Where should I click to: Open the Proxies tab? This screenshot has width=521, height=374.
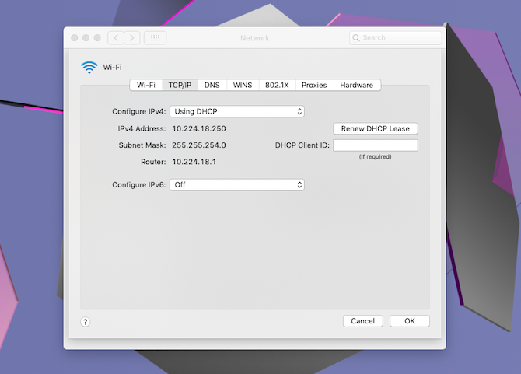[x=314, y=85]
